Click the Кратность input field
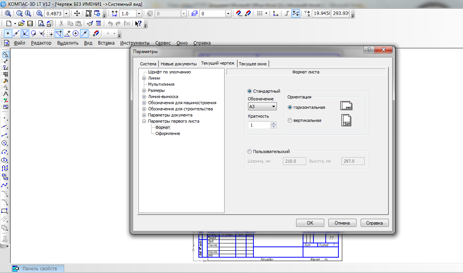The width and height of the screenshot is (463, 273). (x=259, y=125)
